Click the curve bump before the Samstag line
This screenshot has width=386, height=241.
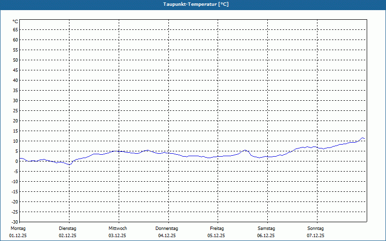pyautogui.click(x=245, y=150)
